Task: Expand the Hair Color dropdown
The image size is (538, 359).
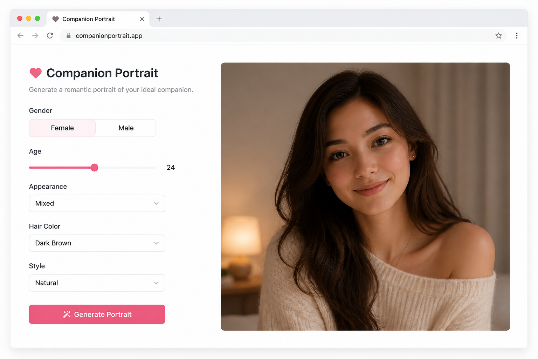Action: (x=97, y=243)
